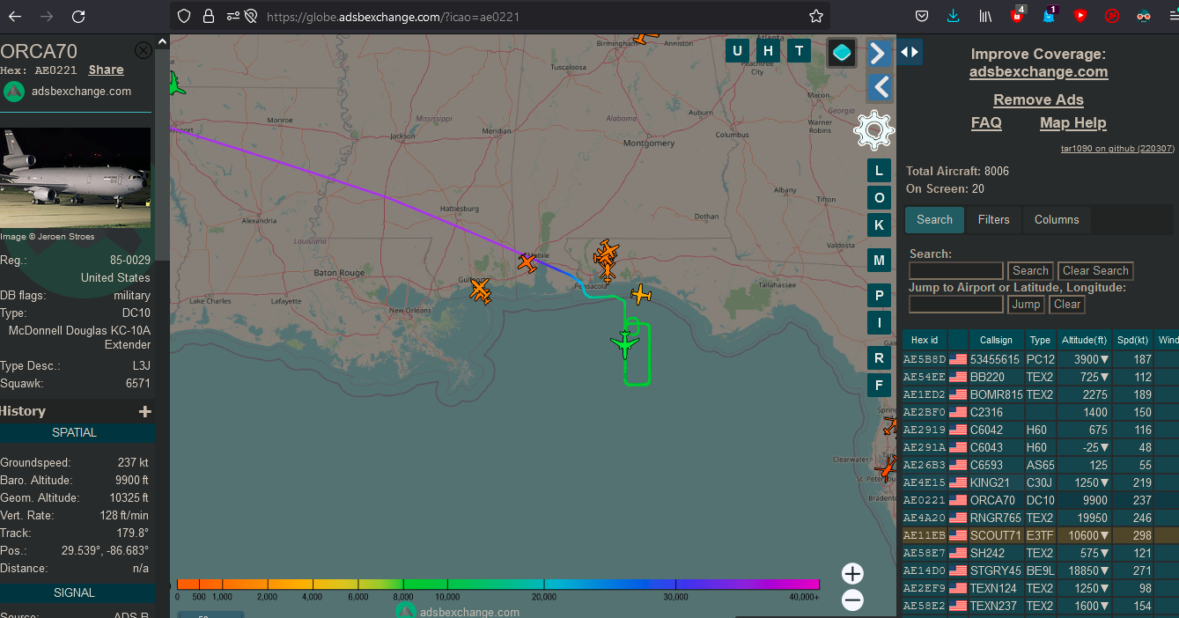
Task: Toggle the H map button
Action: (768, 51)
